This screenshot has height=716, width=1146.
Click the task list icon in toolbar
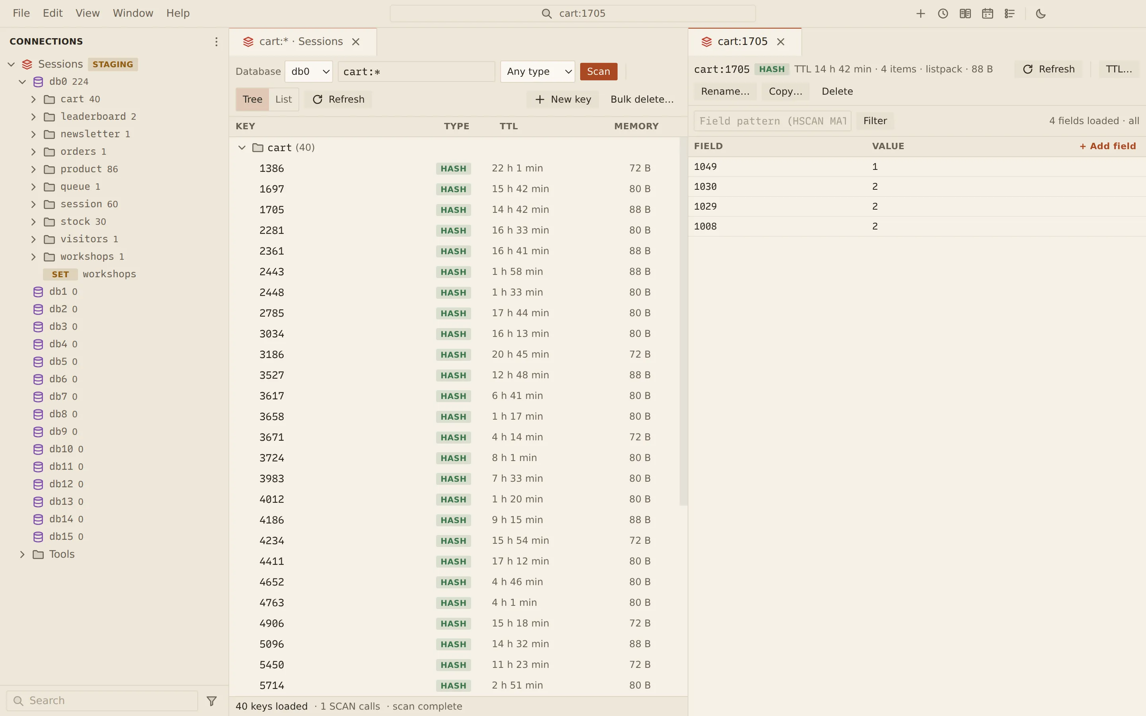1010,14
